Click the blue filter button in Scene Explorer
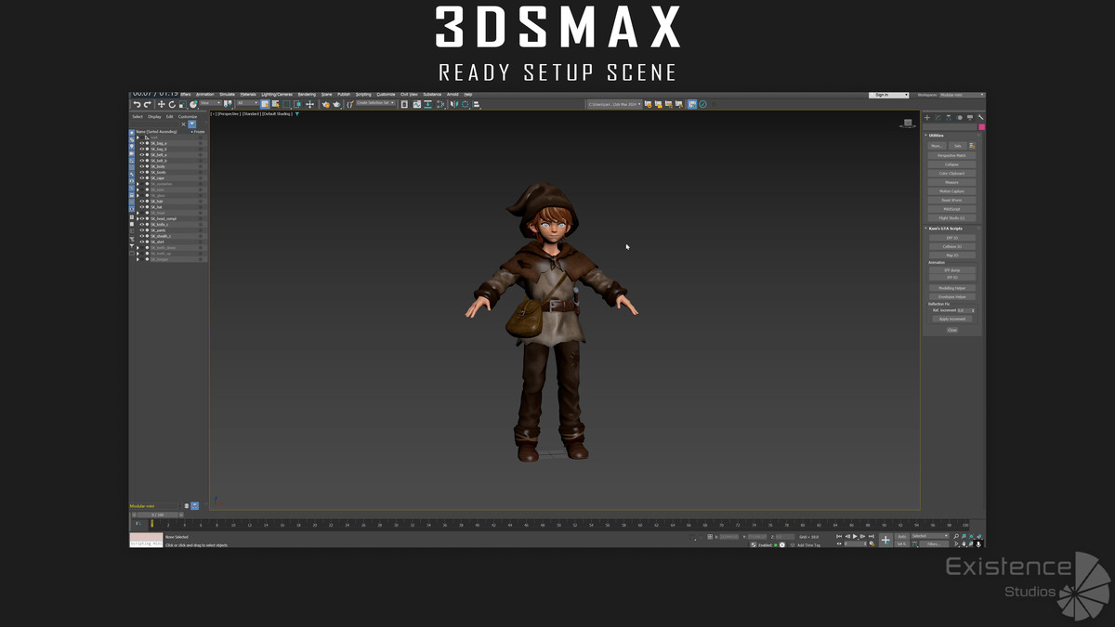 [x=192, y=124]
